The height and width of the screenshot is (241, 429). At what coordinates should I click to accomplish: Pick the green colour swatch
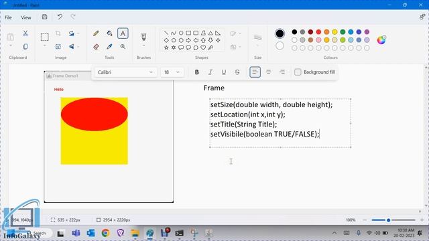343,32
